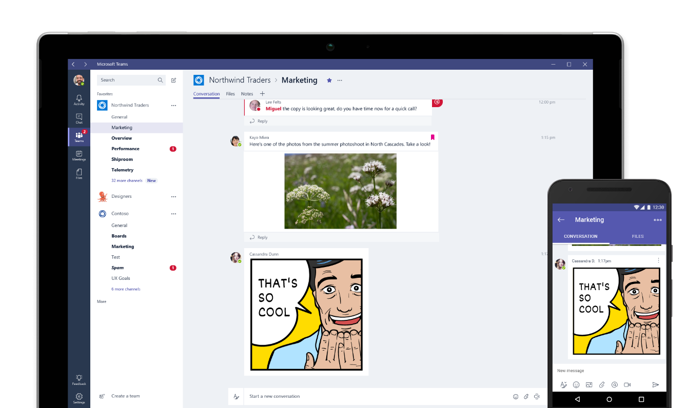Switch to the Conversation tab
The height and width of the screenshot is (408, 687).
coord(206,94)
